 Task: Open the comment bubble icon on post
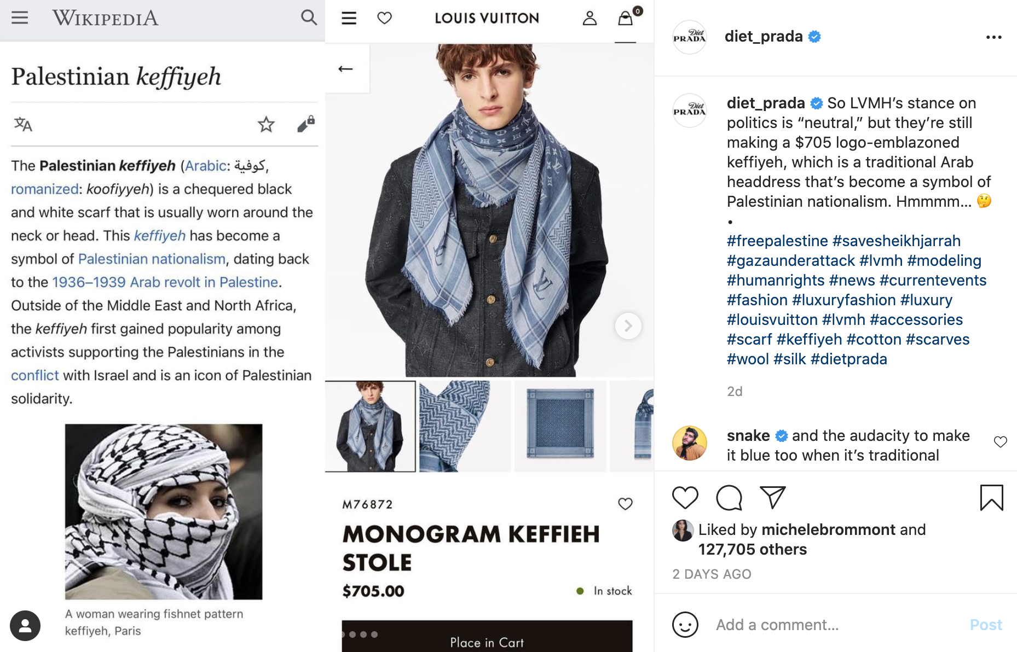click(x=729, y=497)
